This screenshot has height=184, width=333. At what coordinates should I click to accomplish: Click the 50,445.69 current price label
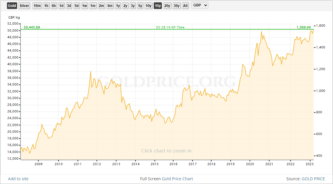(32, 27)
